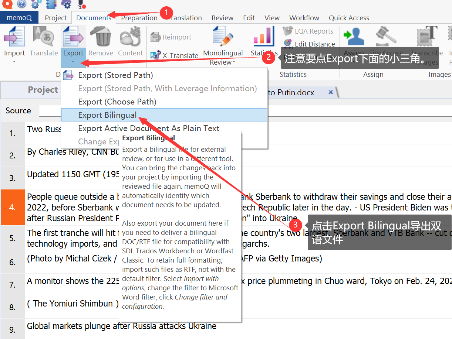Close the Putin.docx document tab
This screenshot has height=339, width=452.
click(x=331, y=92)
